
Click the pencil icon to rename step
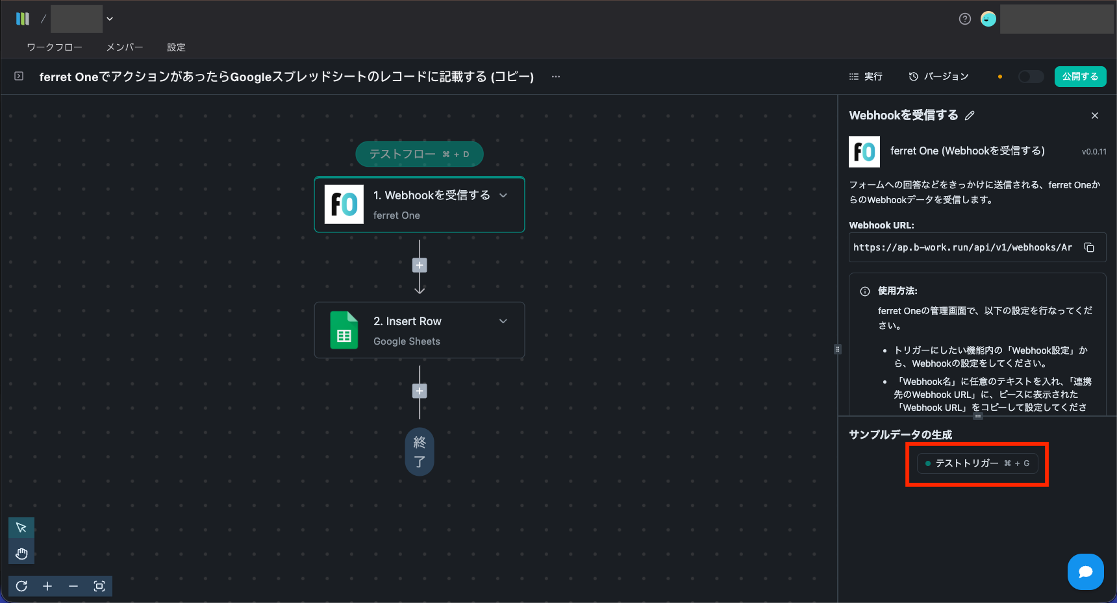970,116
